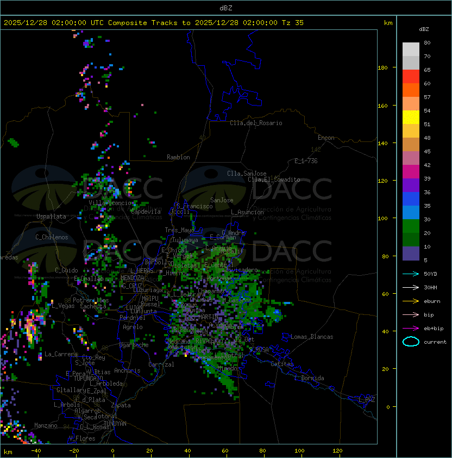The height and width of the screenshot is (458, 452).
Task: Click the MENDOZA label on map
Action: [132, 278]
